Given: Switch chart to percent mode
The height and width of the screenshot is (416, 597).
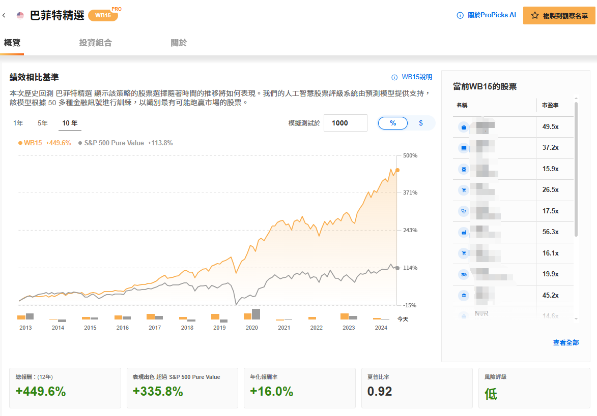Looking at the screenshot, I should (x=392, y=123).
